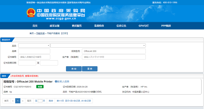Open the OfficeJet 200 Mobile Printer result
Viewport: 204px width, 109px height.
click(28, 81)
